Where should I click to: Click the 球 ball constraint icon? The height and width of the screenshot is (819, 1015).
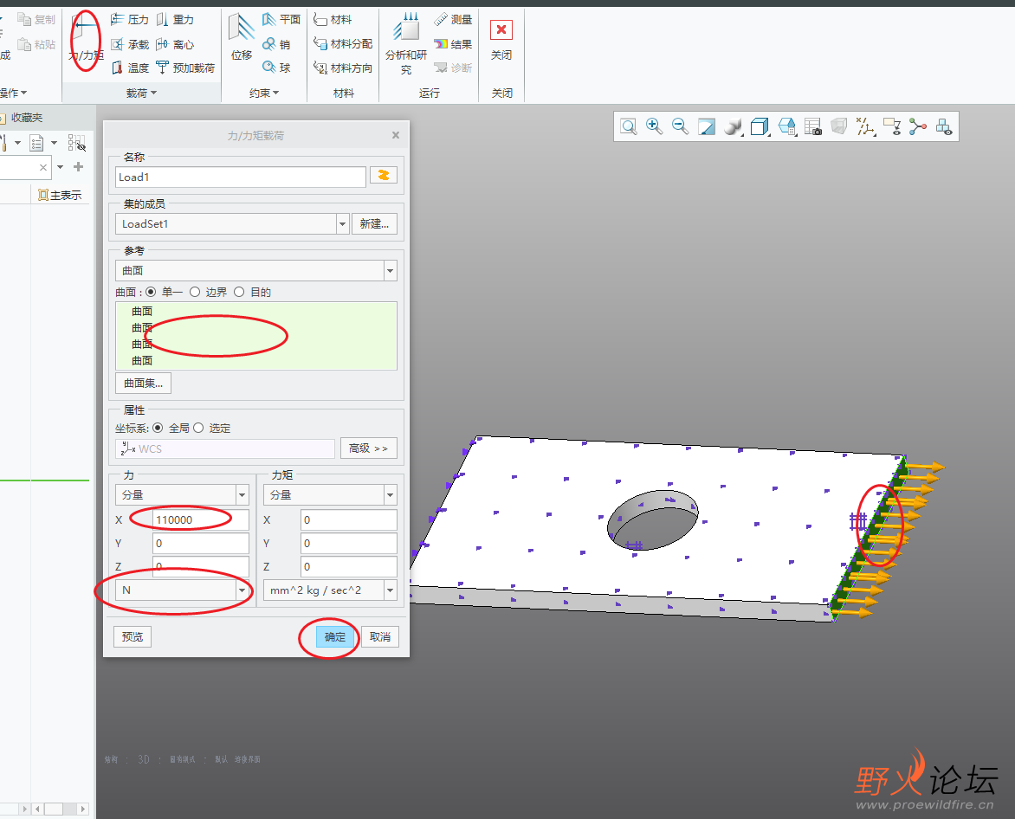pyautogui.click(x=276, y=68)
